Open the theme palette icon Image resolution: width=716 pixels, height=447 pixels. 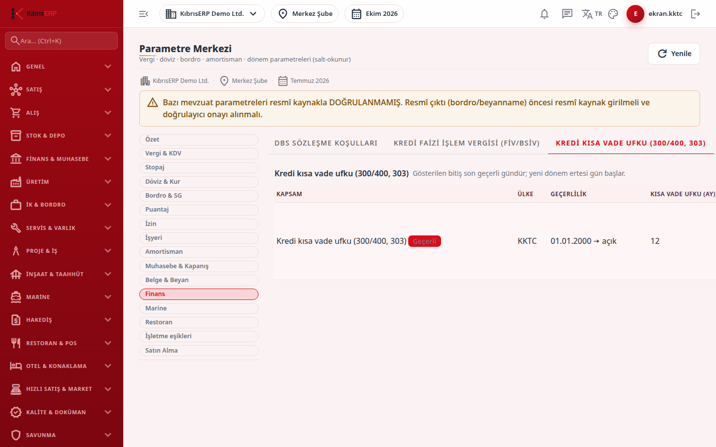pos(613,14)
